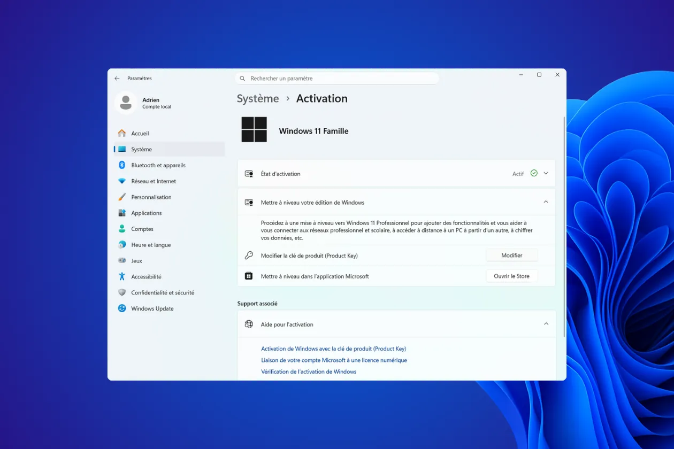The height and width of the screenshot is (449, 674).
Task: Click the search magnifier icon
Action: [x=243, y=79]
